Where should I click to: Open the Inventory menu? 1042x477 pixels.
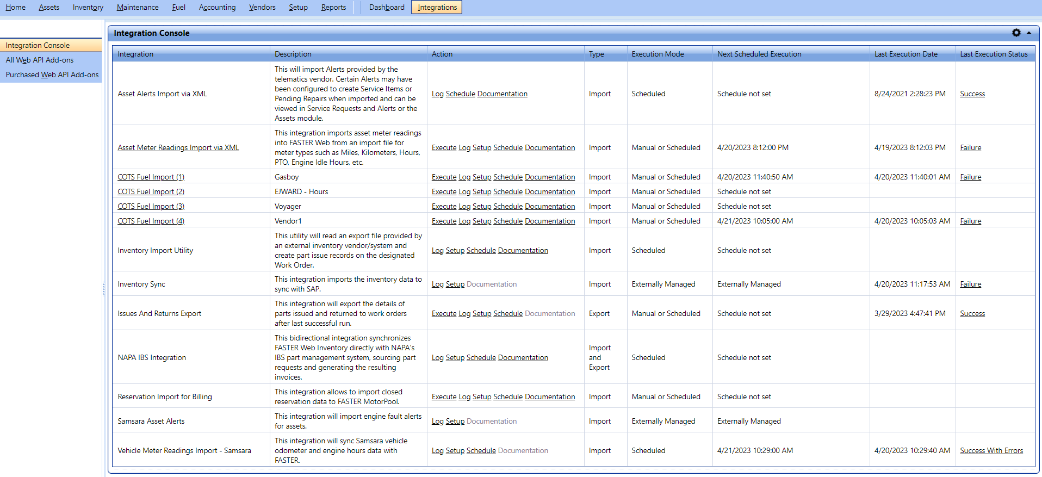point(88,7)
